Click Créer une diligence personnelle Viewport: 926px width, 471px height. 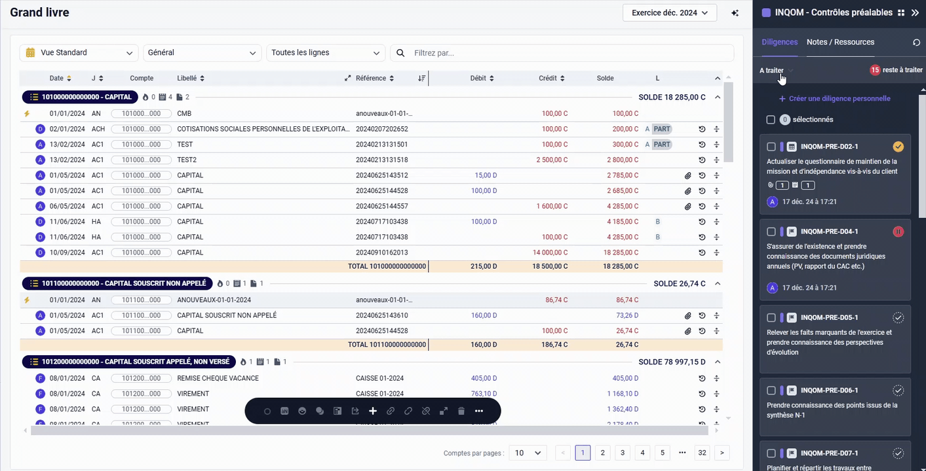(834, 99)
